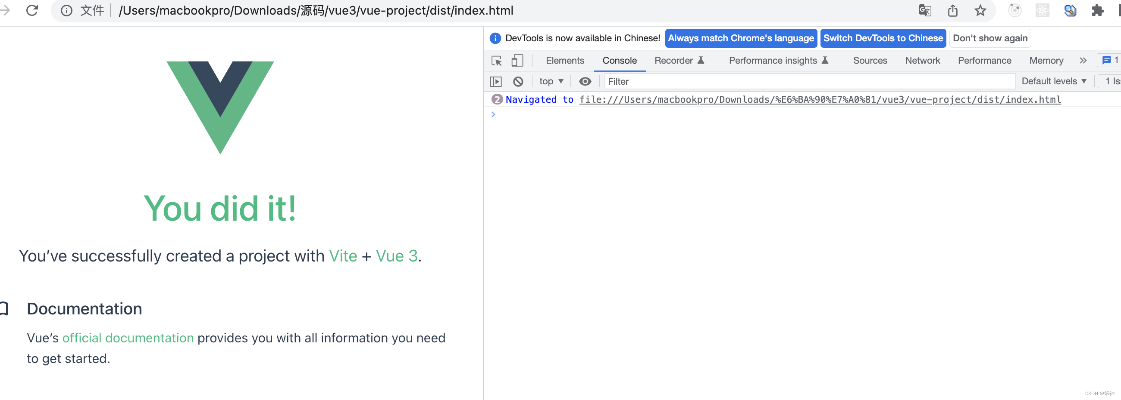Open Google Translate icon in address bar
The height and width of the screenshot is (400, 1121).
[x=925, y=10]
